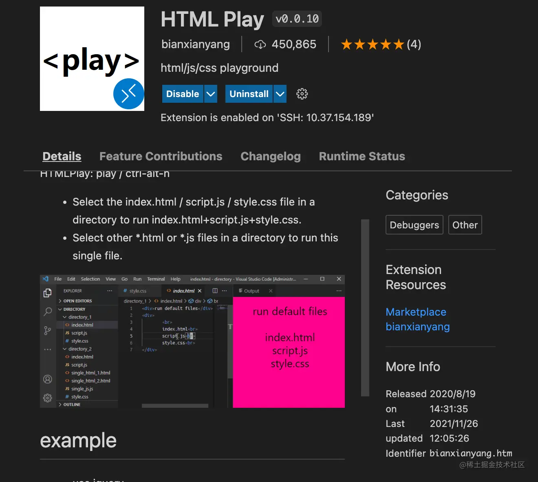Open the Marketplace resource link

click(x=416, y=312)
